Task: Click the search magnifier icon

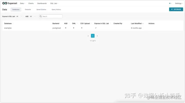Action: pyautogui.click(x=41, y=16)
